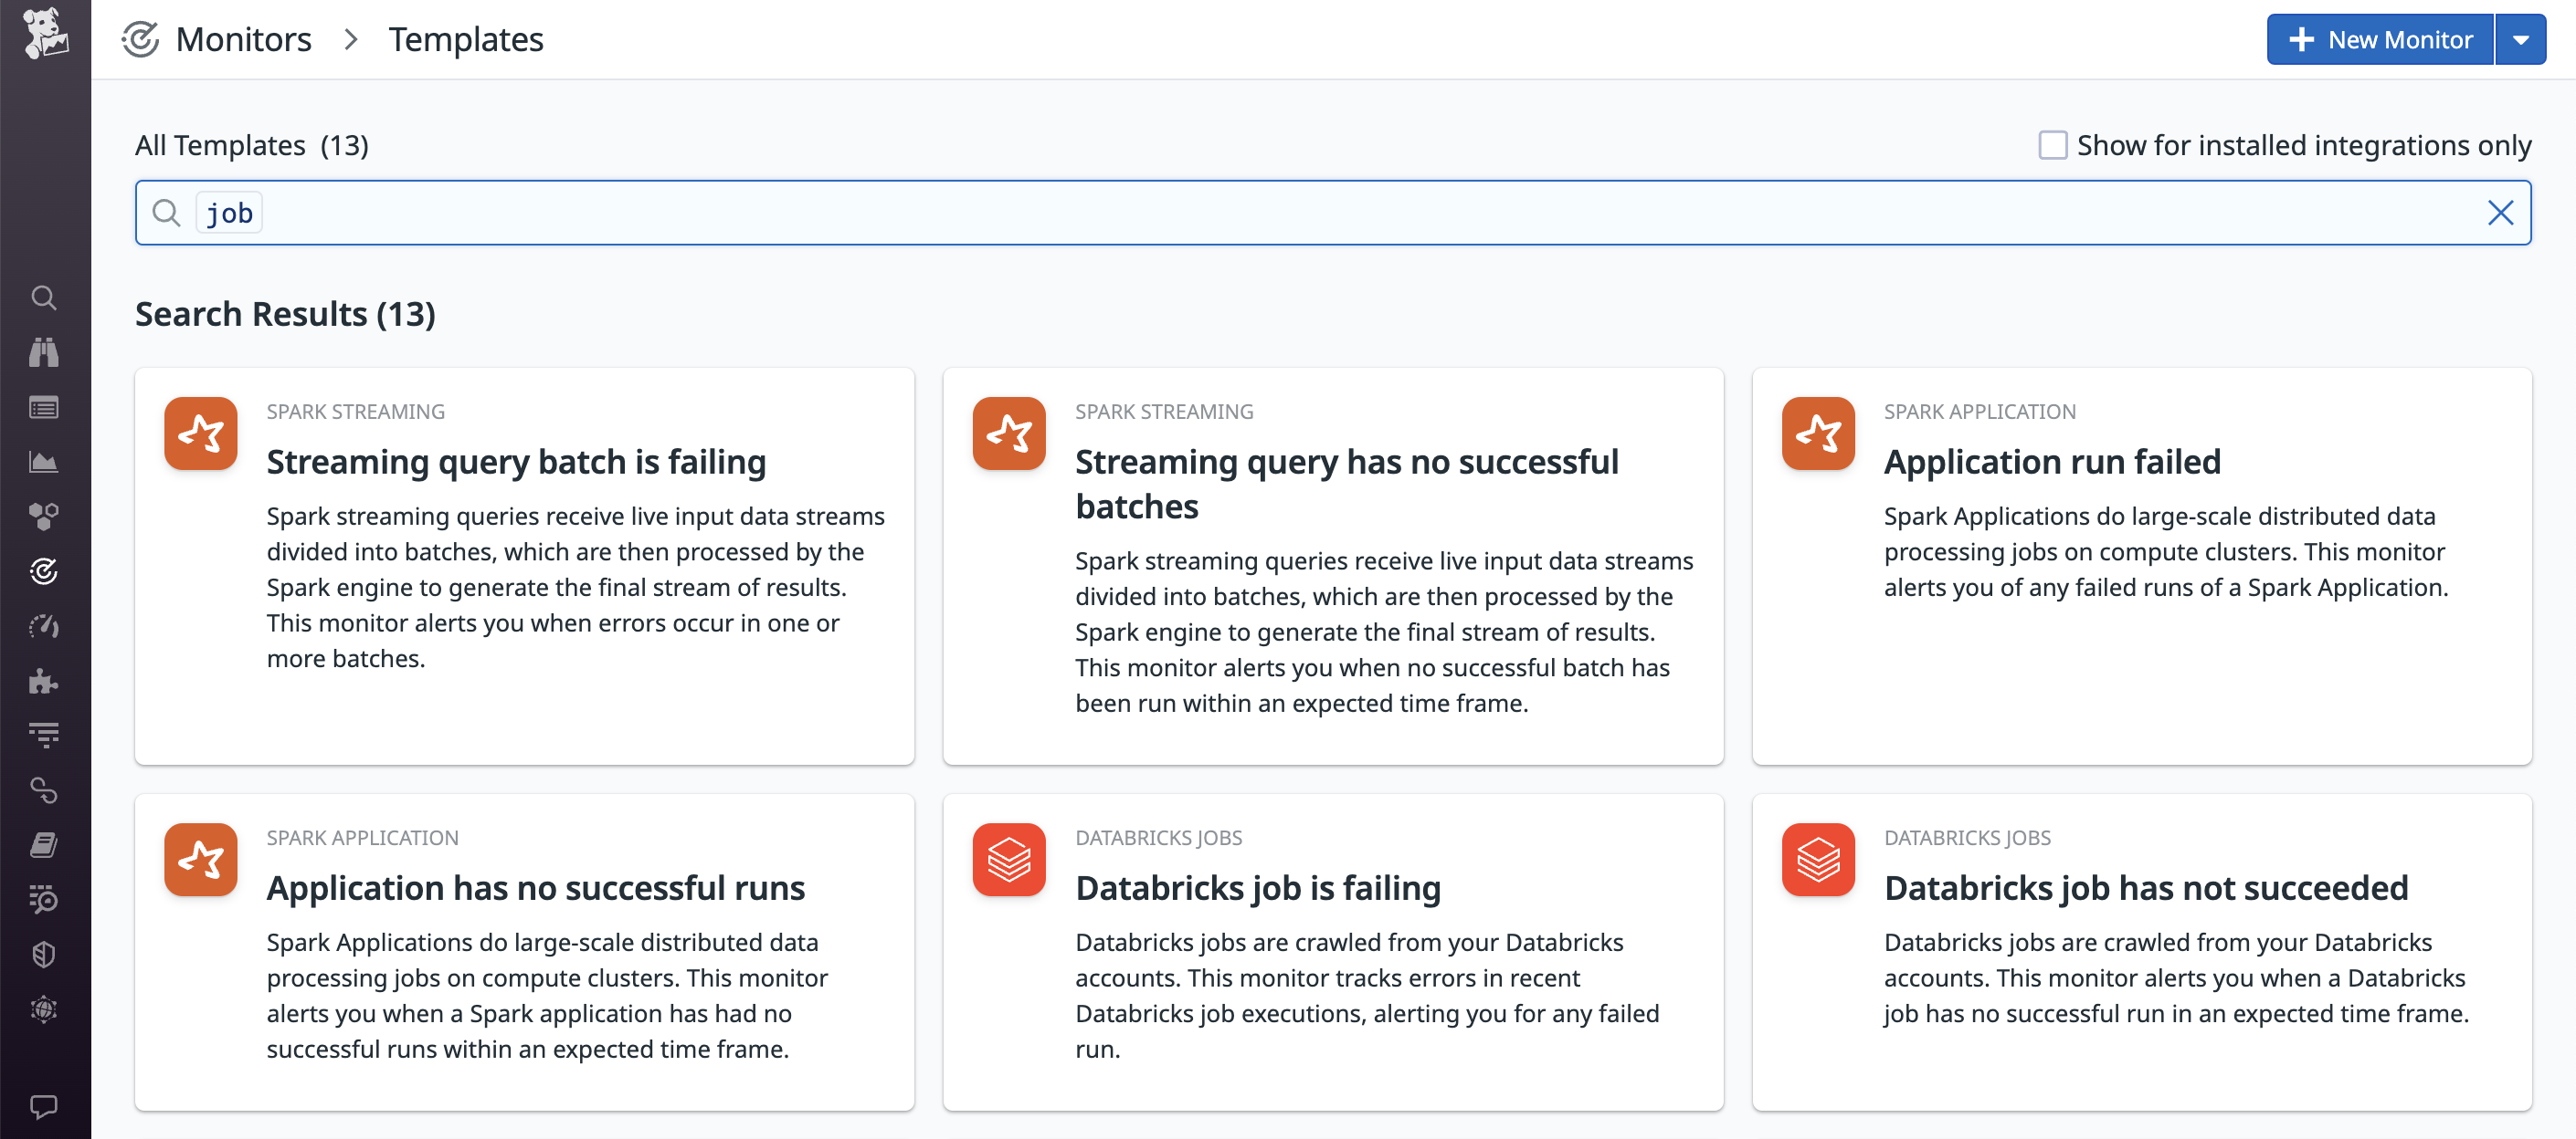This screenshot has height=1139, width=2576.
Task: Open the Notebooks book icon in sidebar
Action: 44,844
